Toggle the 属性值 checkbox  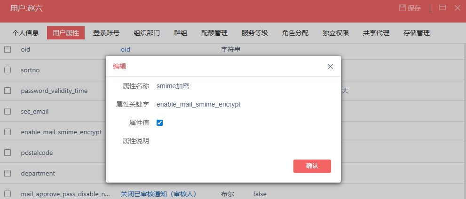point(160,122)
